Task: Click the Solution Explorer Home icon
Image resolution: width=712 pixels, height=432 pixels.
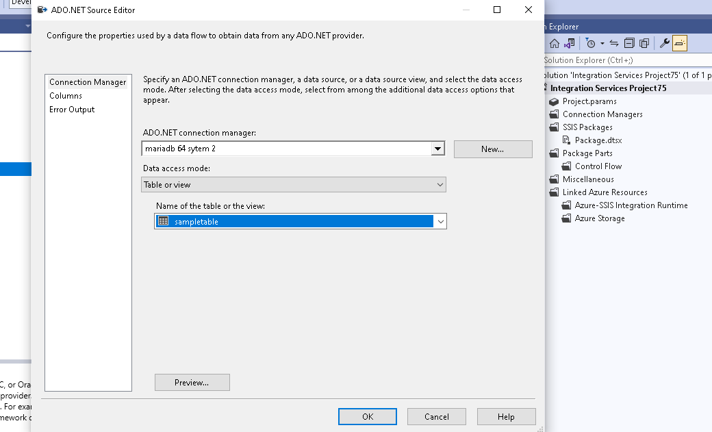Action: click(x=555, y=43)
